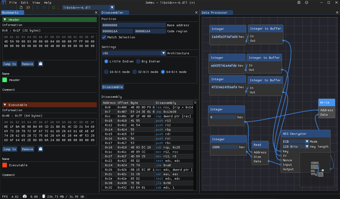Lock the Header bookmark with the padlock icon
The height and width of the screenshot is (199, 340).
click(x=40, y=64)
